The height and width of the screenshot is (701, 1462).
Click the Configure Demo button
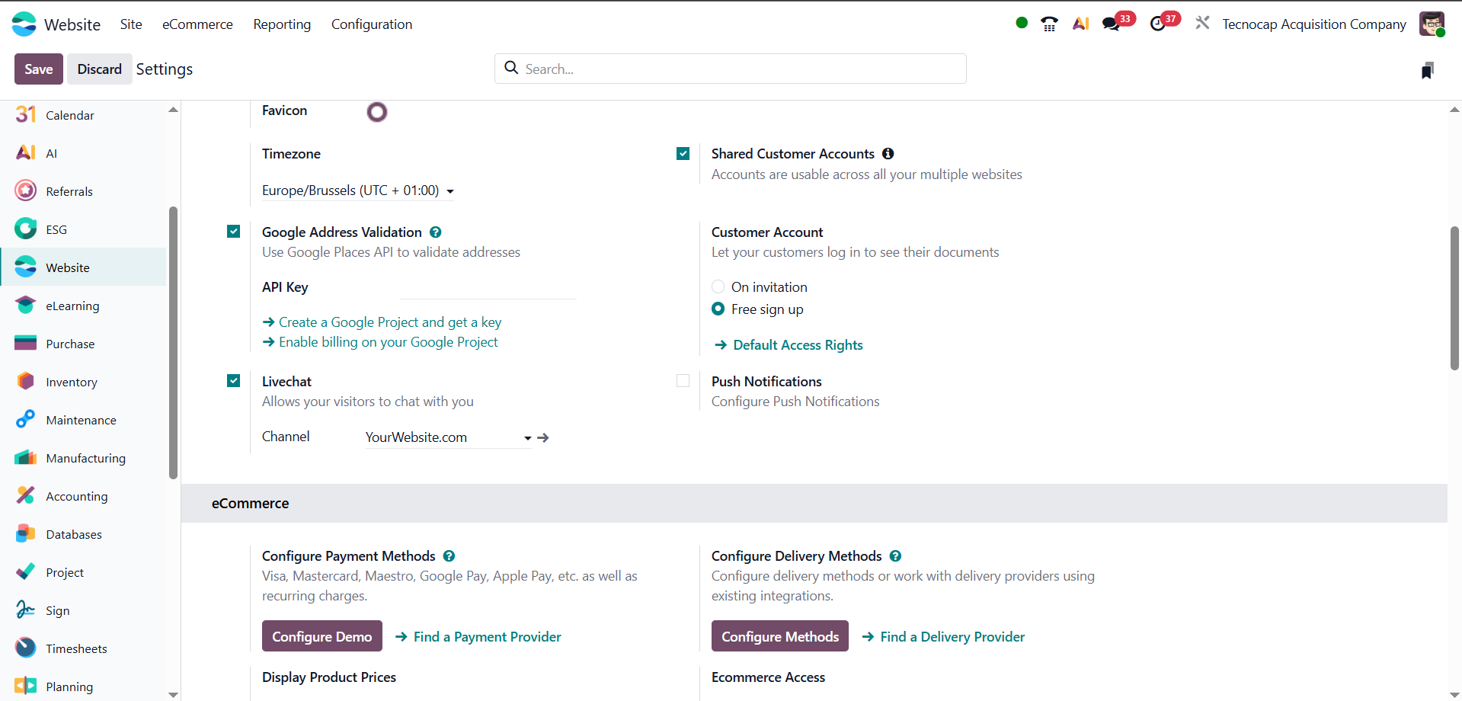point(322,636)
